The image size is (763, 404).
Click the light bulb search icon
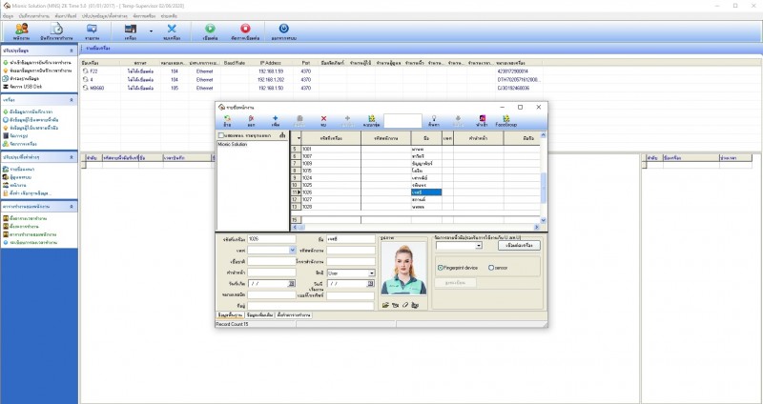tap(433, 119)
